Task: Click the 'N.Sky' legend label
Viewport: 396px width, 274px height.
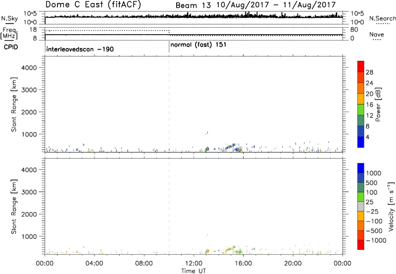Action: 9,18
